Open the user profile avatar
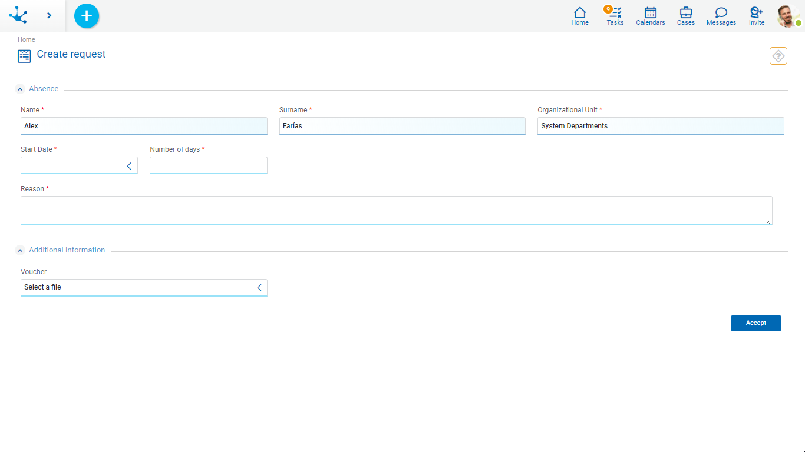Image resolution: width=805 pixels, height=452 pixels. click(788, 16)
